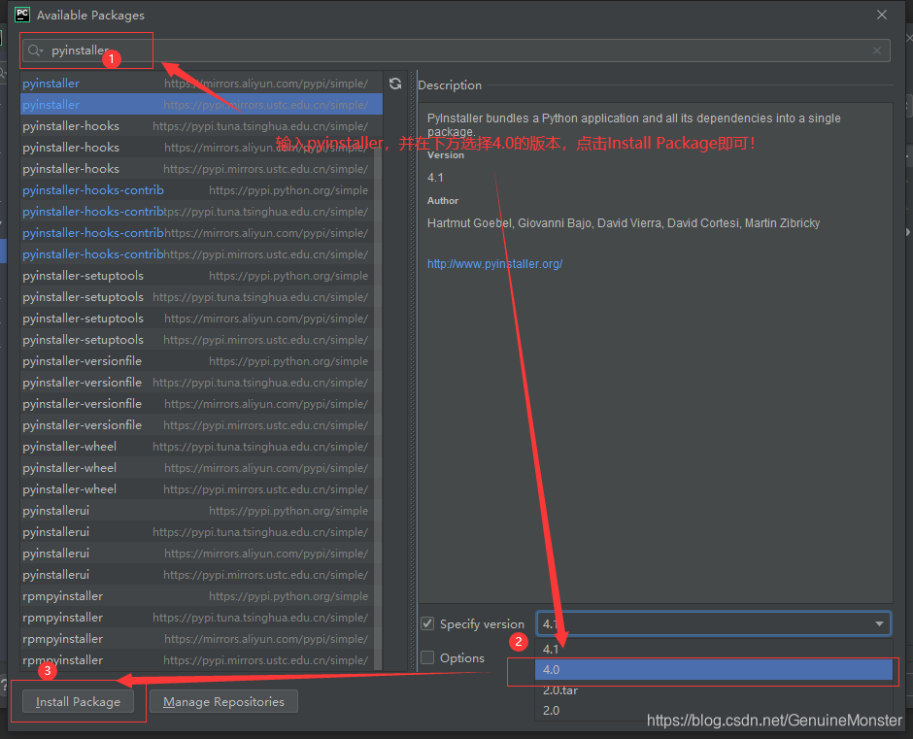Select version 2.0.tar in the dropdown
The image size is (913, 739).
714,690
